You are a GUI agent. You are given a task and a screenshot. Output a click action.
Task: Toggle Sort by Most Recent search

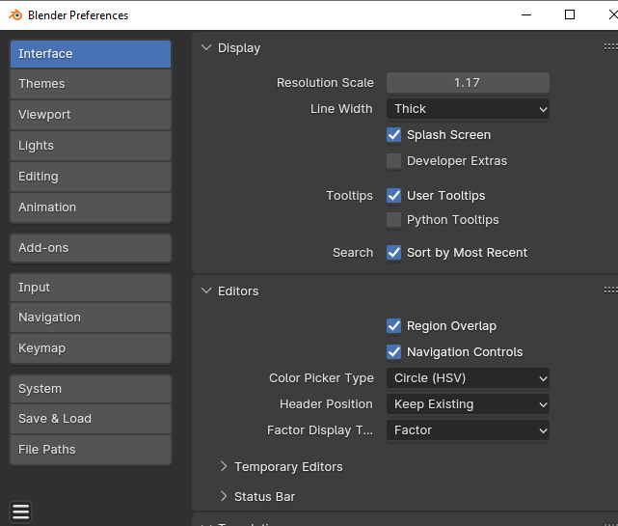[x=394, y=253]
